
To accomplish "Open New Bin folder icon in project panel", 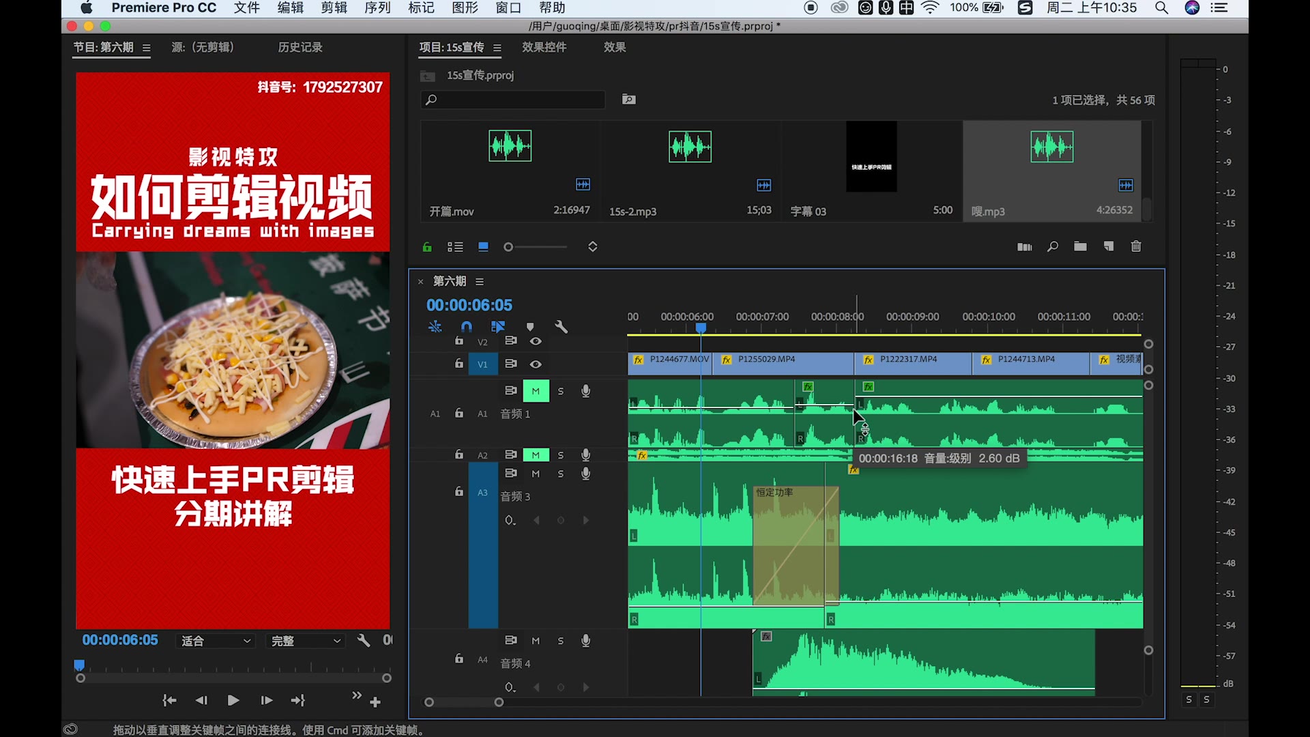I will tap(1080, 246).
